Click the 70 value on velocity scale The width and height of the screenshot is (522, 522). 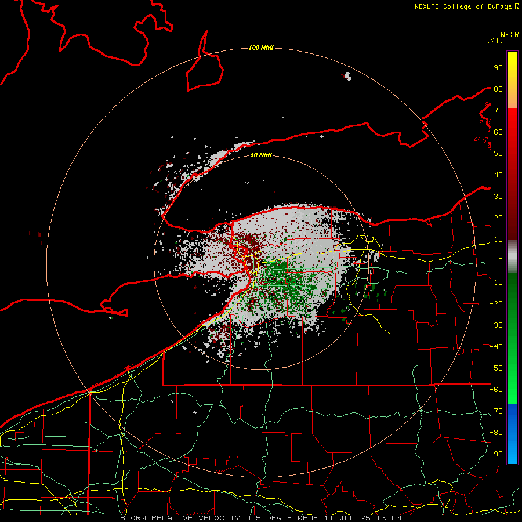click(498, 111)
